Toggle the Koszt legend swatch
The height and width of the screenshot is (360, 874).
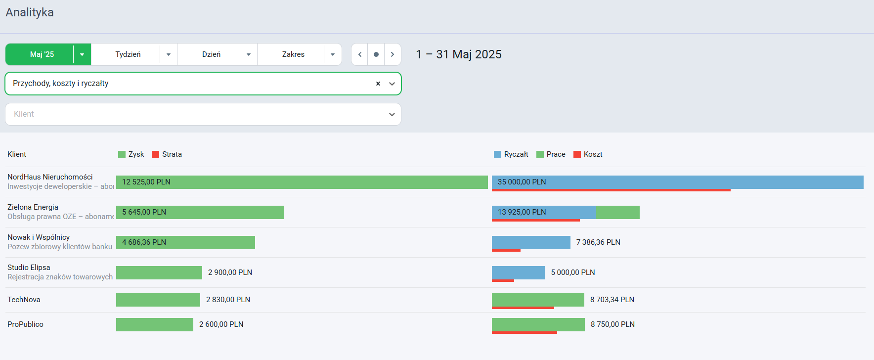pyautogui.click(x=577, y=154)
